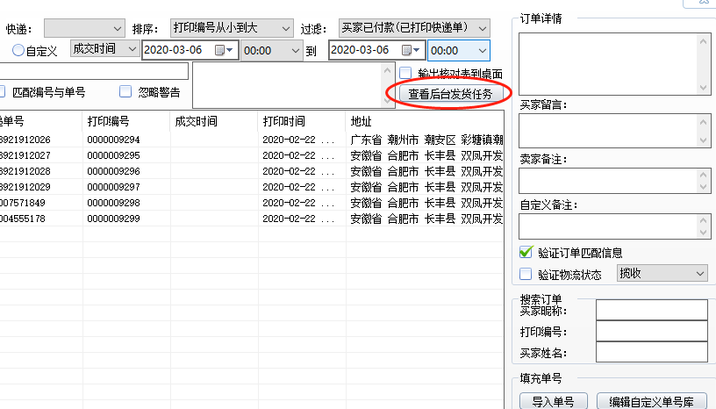Click the 订单详情 box scroll-up arrow
Image resolution: width=716 pixels, height=409 pixels.
[702, 40]
